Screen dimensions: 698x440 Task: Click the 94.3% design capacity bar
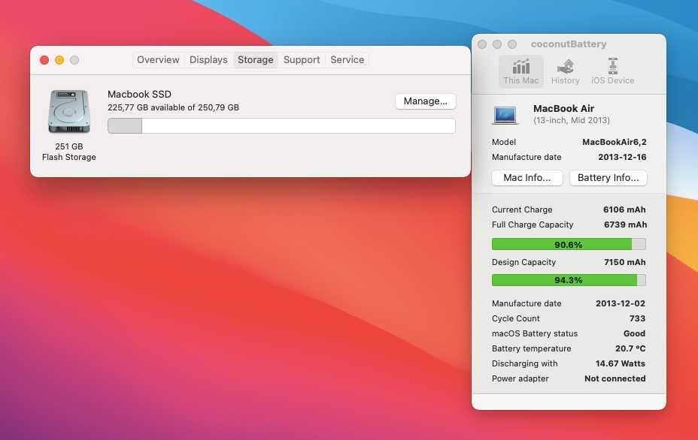point(569,280)
